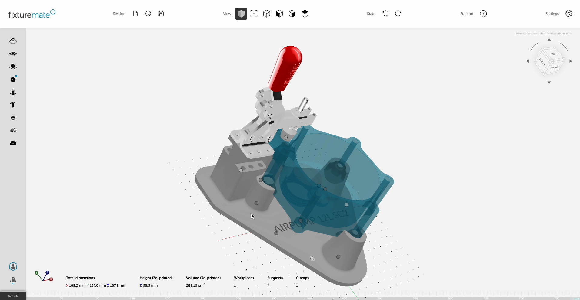Open the Support help icon

(x=483, y=14)
